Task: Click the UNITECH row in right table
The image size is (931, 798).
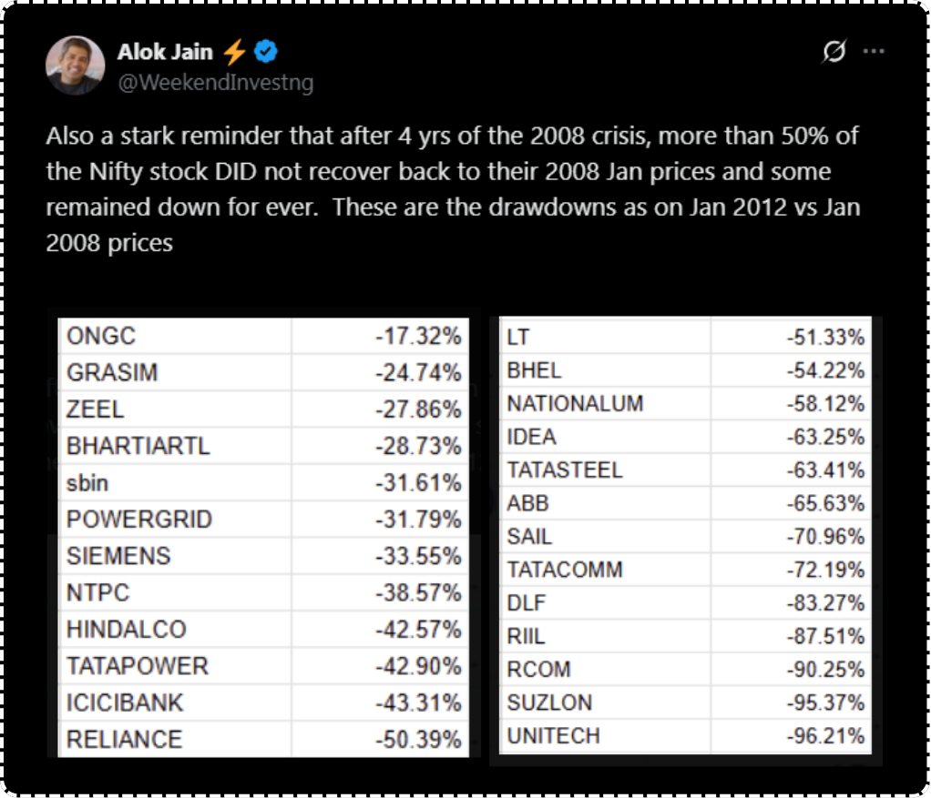Action: point(685,735)
